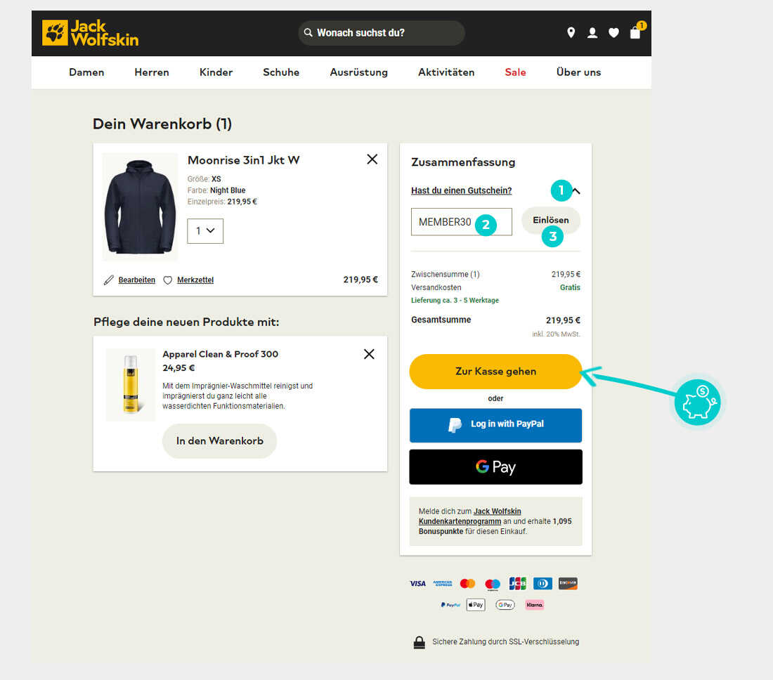Click the Wonach suchst du? search field
This screenshot has width=773, height=680.
[x=382, y=33]
